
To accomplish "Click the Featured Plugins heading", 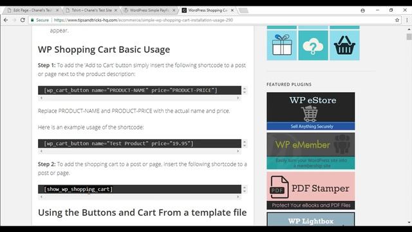I will point(289,84).
